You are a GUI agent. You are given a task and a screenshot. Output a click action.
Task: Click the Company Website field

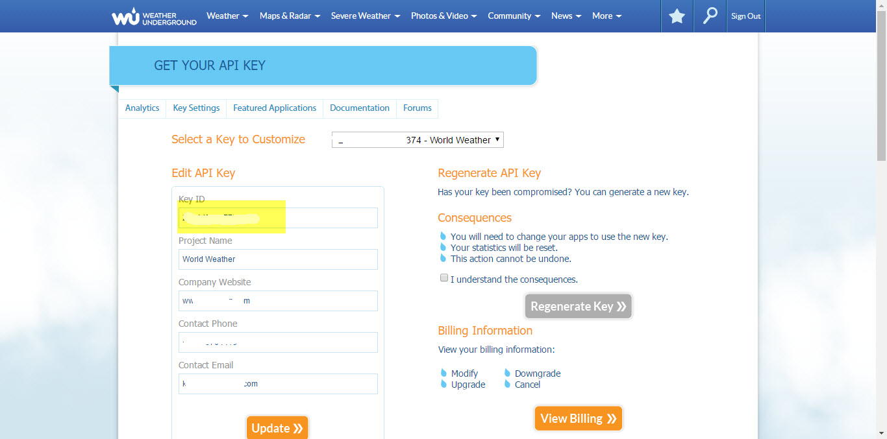[x=278, y=301]
